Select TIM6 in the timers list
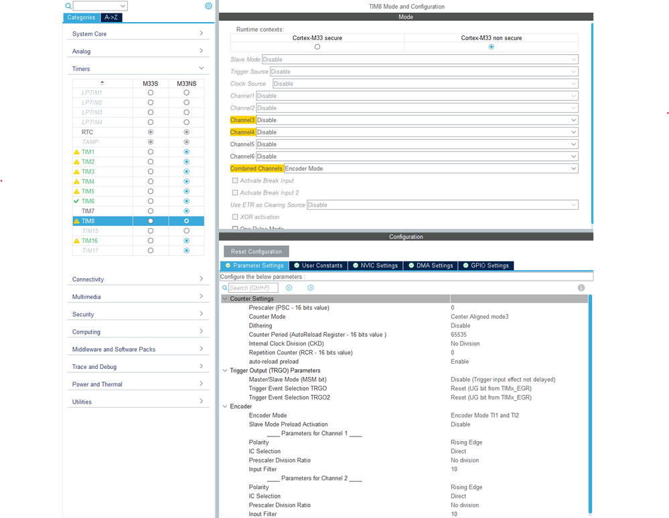This screenshot has width=669, height=518. tap(88, 201)
